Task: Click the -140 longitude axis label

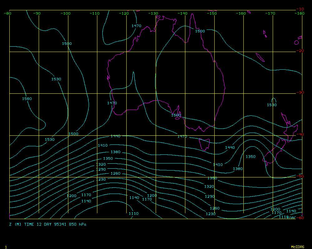Action: point(183,13)
